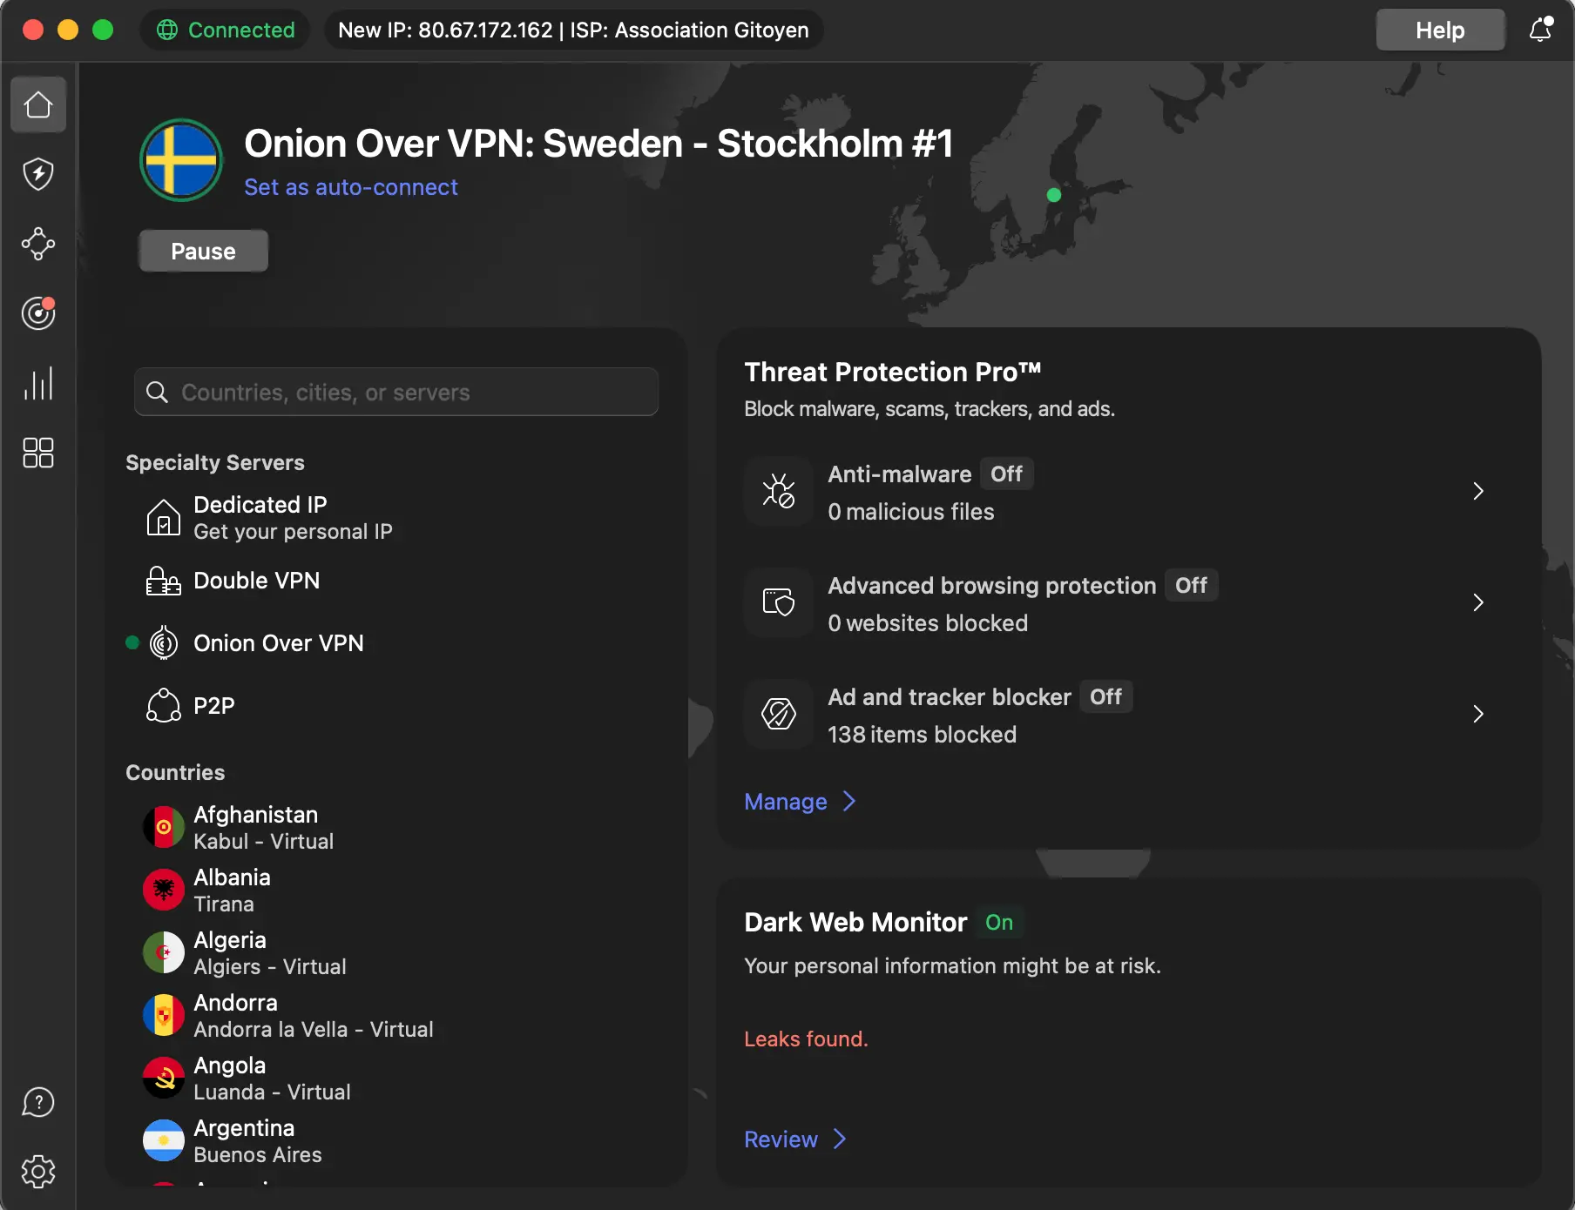The image size is (1575, 1210).
Task: Open the apps grid icon in sidebar
Action: click(38, 453)
